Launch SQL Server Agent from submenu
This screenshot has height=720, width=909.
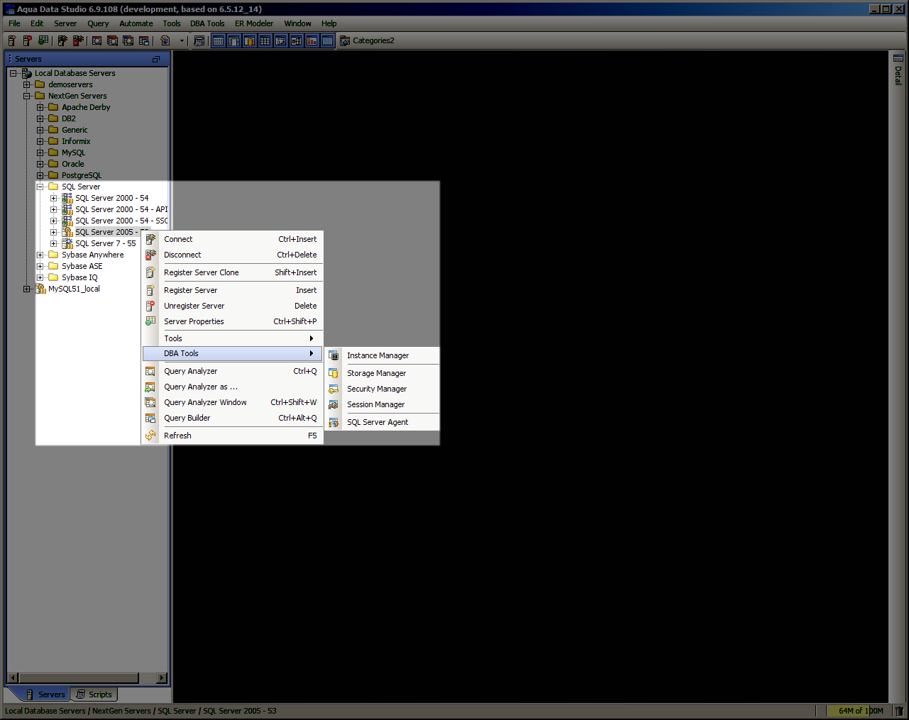click(x=382, y=422)
